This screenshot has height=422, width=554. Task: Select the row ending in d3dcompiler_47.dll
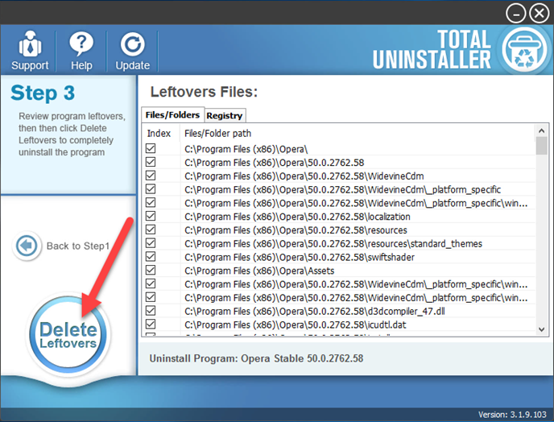(x=315, y=312)
